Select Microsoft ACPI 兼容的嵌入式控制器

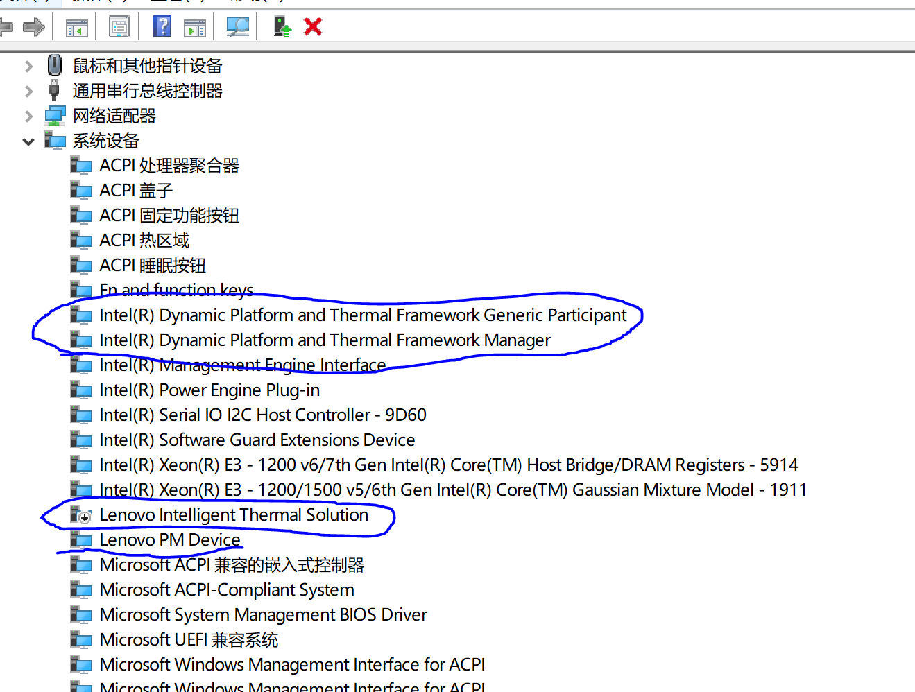[232, 564]
